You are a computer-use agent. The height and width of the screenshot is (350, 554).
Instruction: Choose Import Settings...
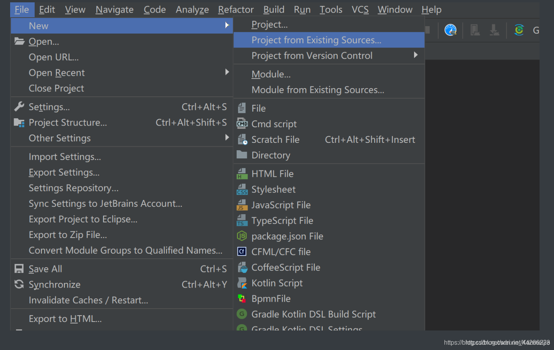point(122,156)
